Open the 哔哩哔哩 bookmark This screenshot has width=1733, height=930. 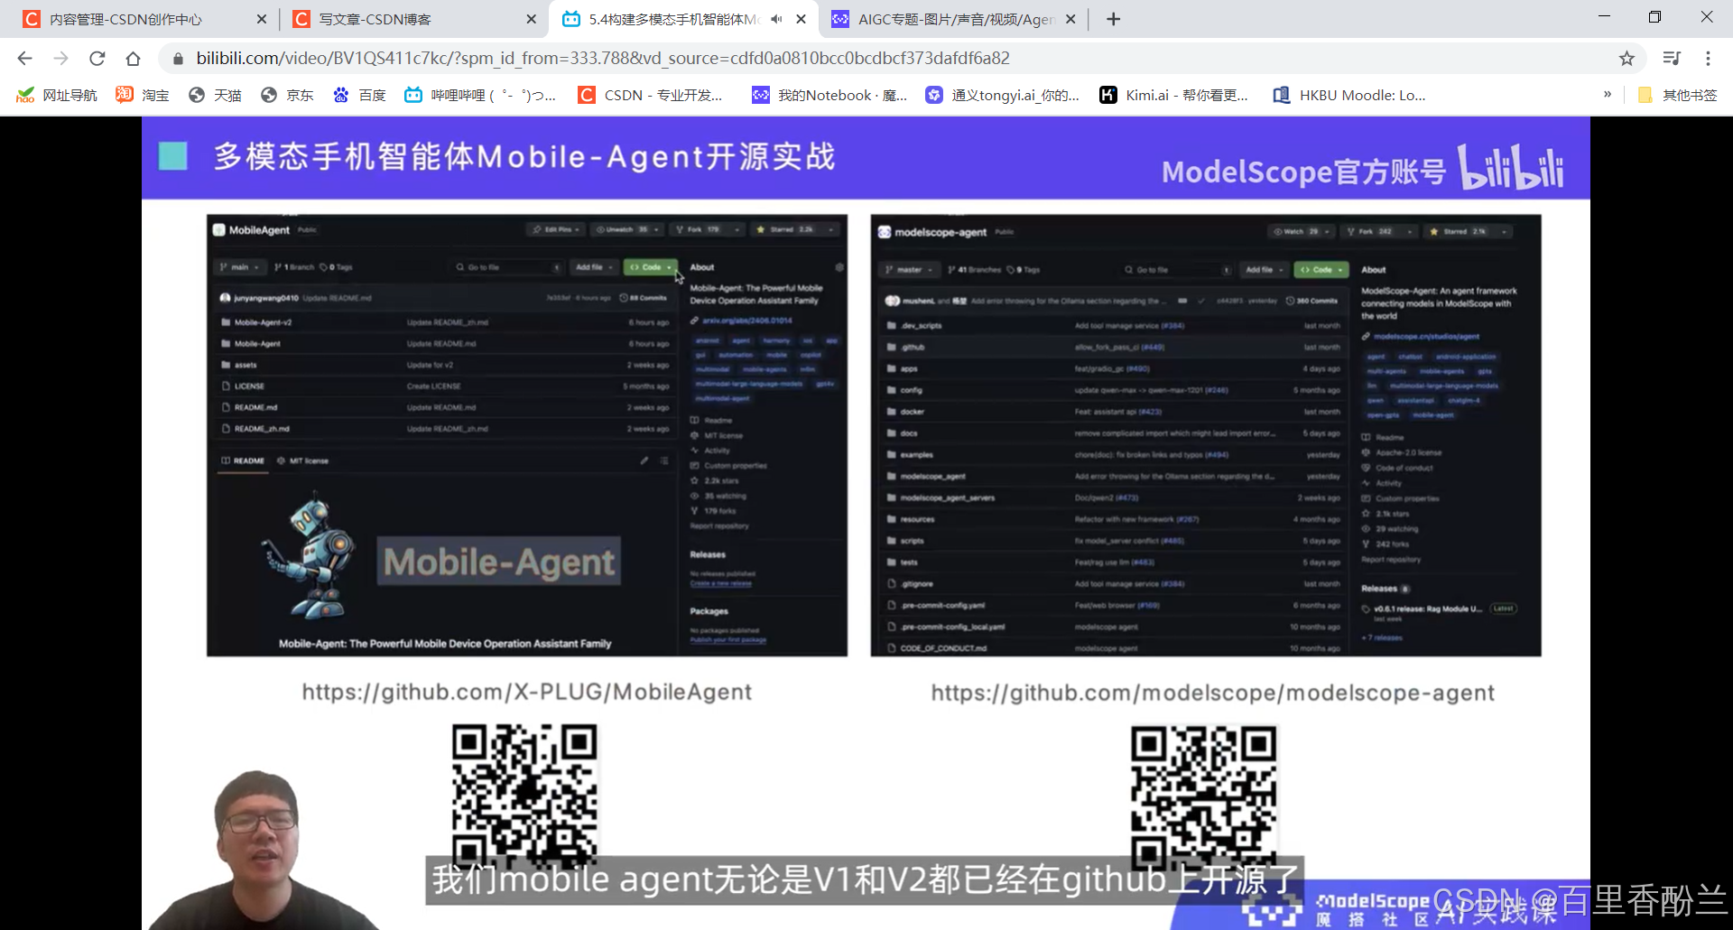(480, 95)
